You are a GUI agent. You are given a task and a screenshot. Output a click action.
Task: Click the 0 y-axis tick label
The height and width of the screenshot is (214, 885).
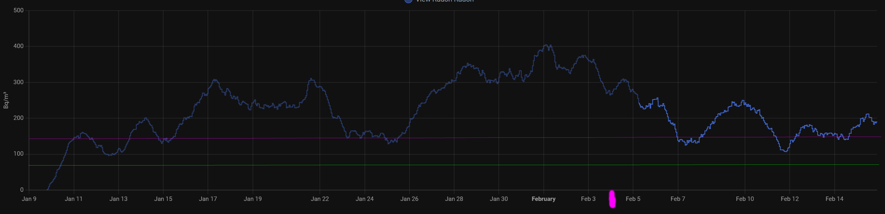[x=22, y=190]
